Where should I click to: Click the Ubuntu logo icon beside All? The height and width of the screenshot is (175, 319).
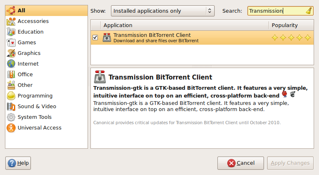(x=11, y=11)
